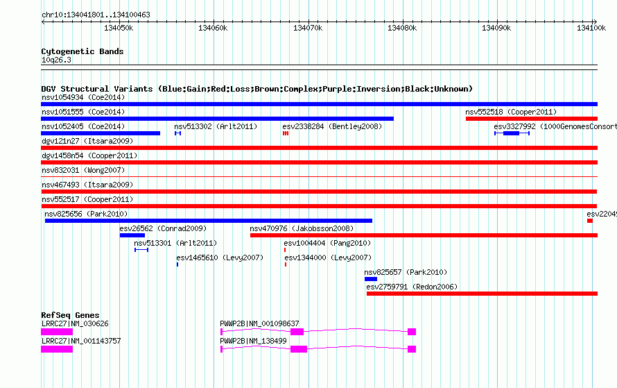Click the 134080k ruler tick label
The height and width of the screenshot is (388, 617).
click(x=402, y=28)
